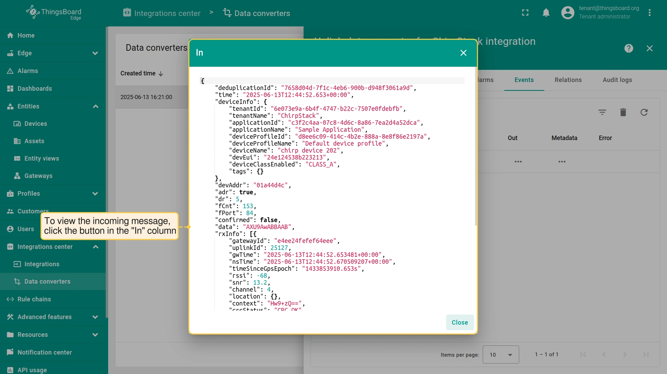View the Out column message details
The image size is (667, 374).
(x=518, y=162)
